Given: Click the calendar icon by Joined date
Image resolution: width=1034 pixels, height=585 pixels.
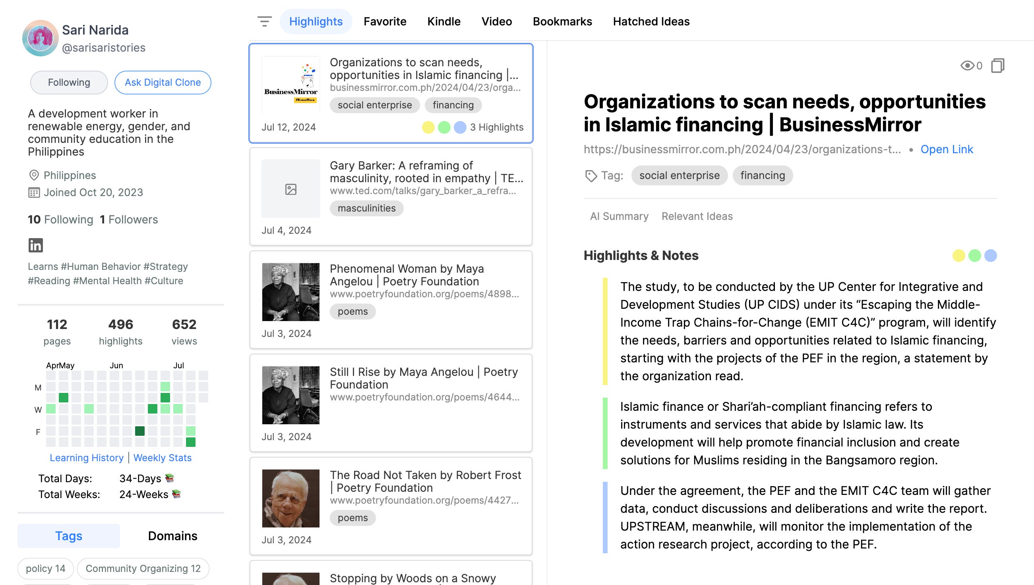Looking at the screenshot, I should pos(34,192).
